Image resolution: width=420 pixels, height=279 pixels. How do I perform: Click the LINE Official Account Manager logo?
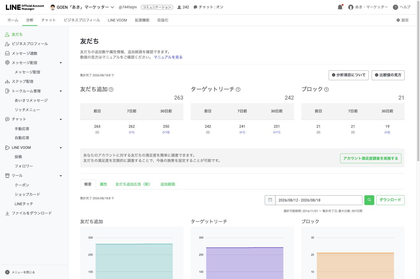(x=25, y=7)
